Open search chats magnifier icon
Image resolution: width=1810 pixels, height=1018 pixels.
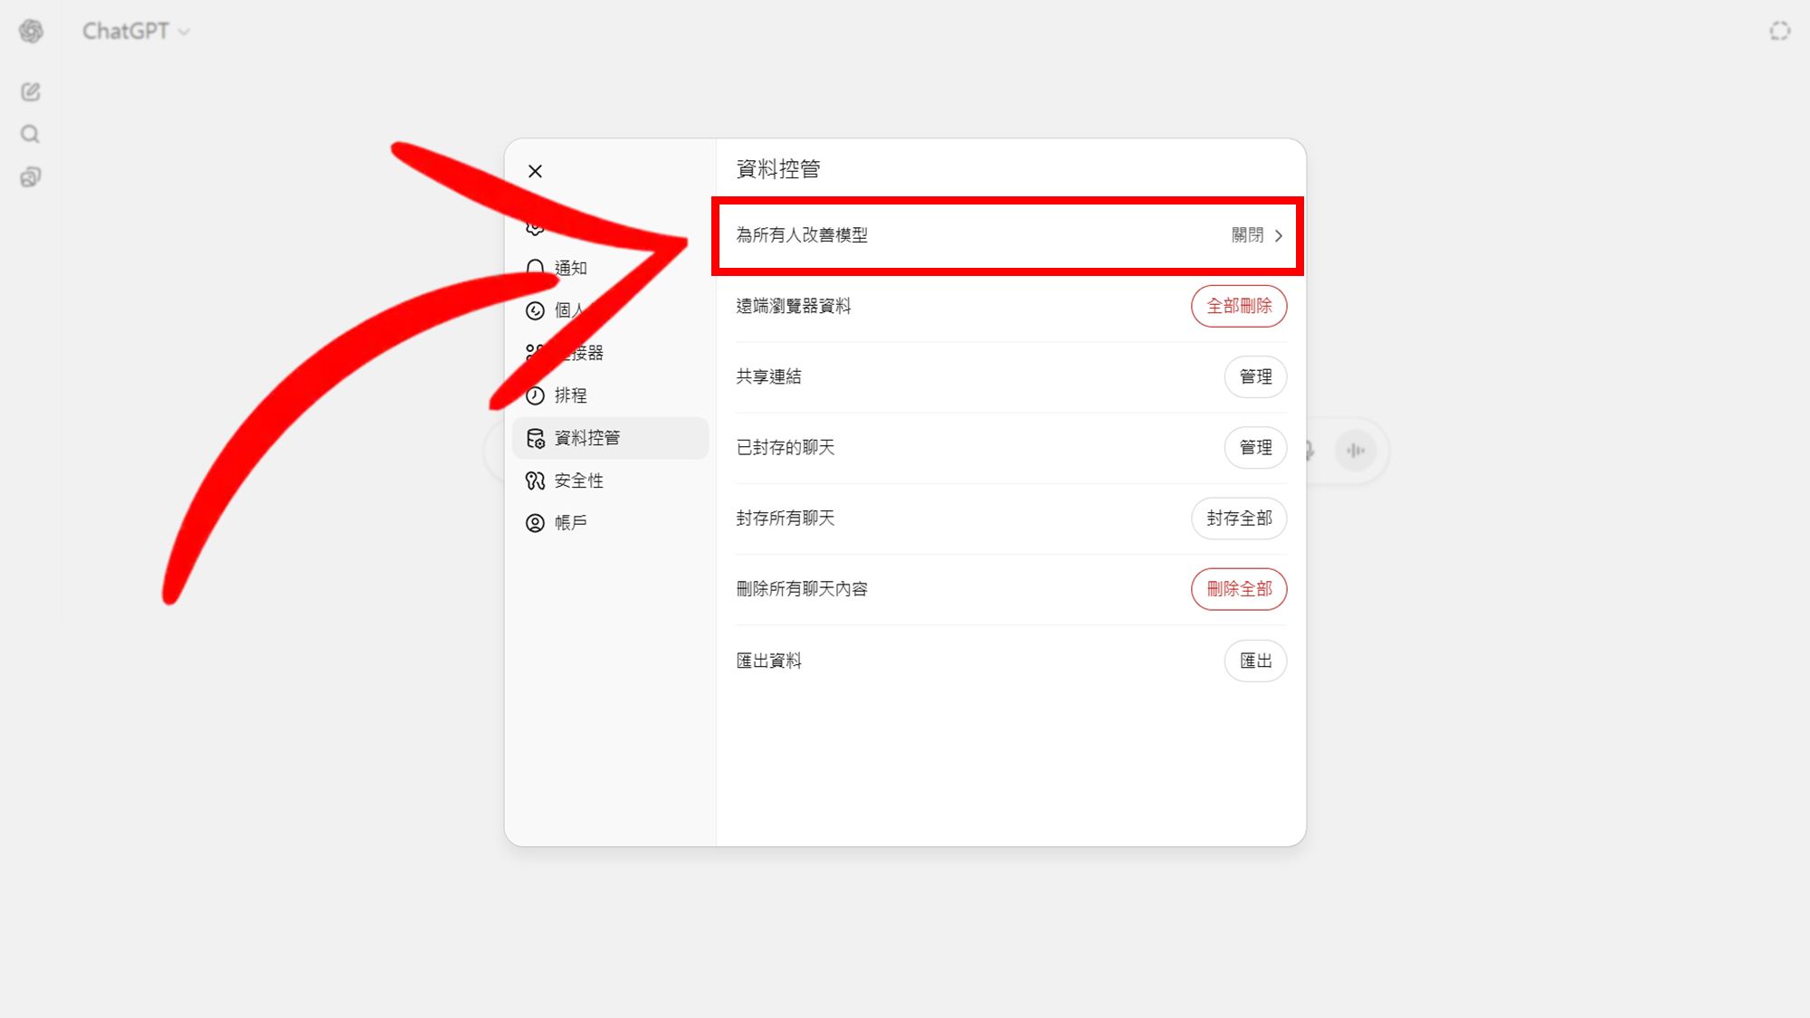pos(31,134)
